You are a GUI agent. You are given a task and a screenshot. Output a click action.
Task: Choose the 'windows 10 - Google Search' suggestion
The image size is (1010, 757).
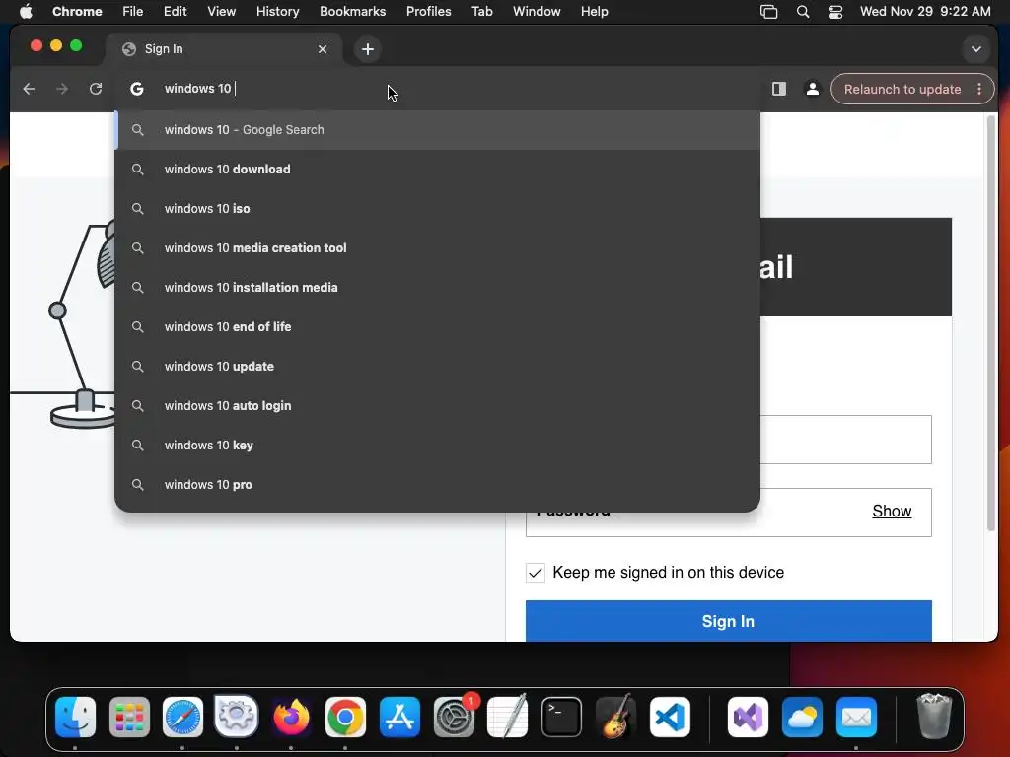point(437,129)
